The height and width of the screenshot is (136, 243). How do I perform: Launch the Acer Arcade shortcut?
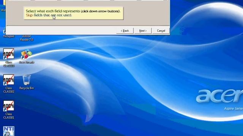click(27, 56)
